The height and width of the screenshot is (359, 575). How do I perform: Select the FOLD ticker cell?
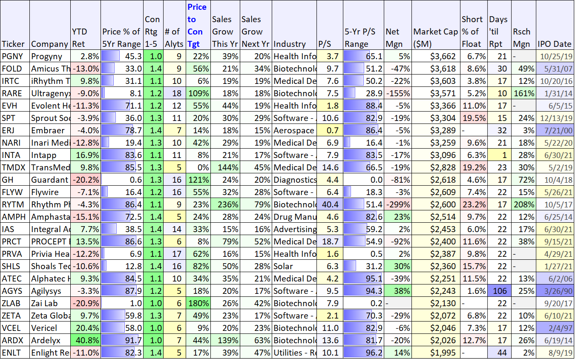tap(15, 69)
